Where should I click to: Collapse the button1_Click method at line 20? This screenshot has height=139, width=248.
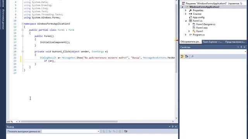click(22, 51)
